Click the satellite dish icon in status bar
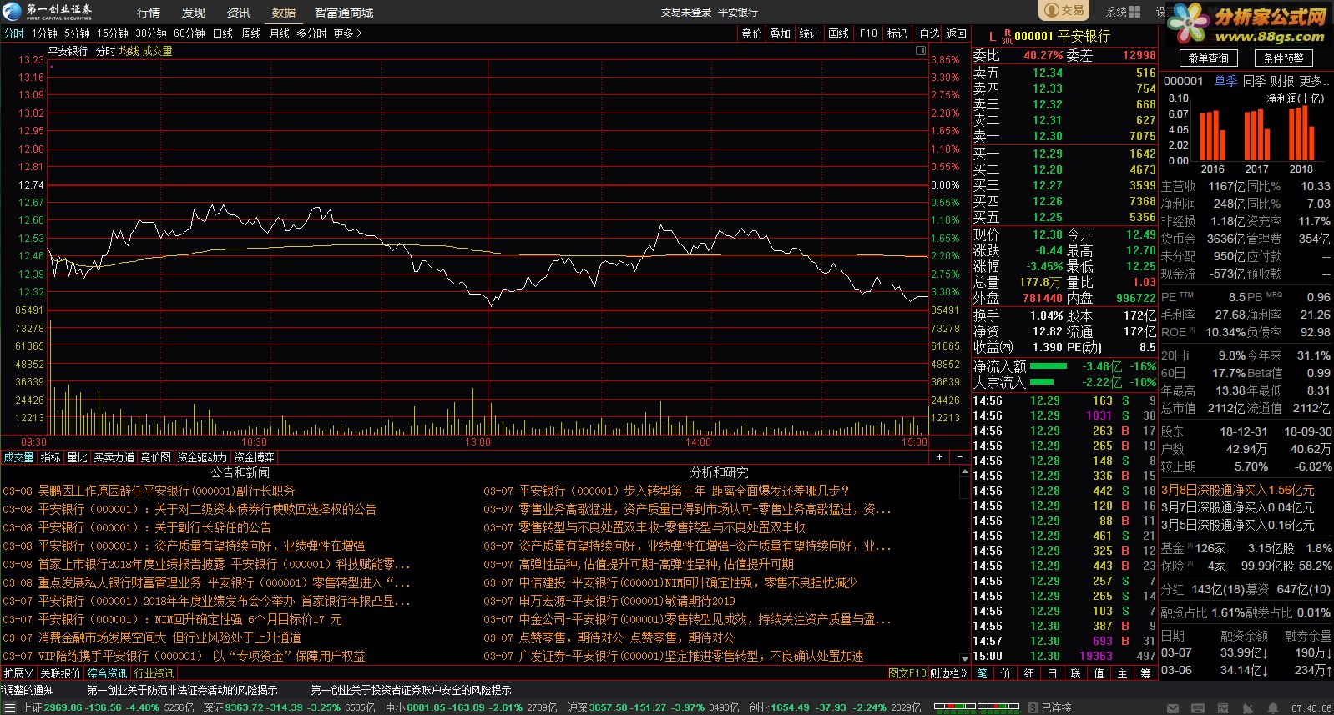Viewport: 1334px width, 715px height. (1248, 708)
